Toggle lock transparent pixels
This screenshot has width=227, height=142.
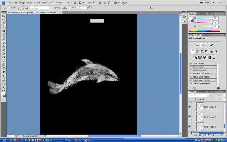[x=195, y=99]
